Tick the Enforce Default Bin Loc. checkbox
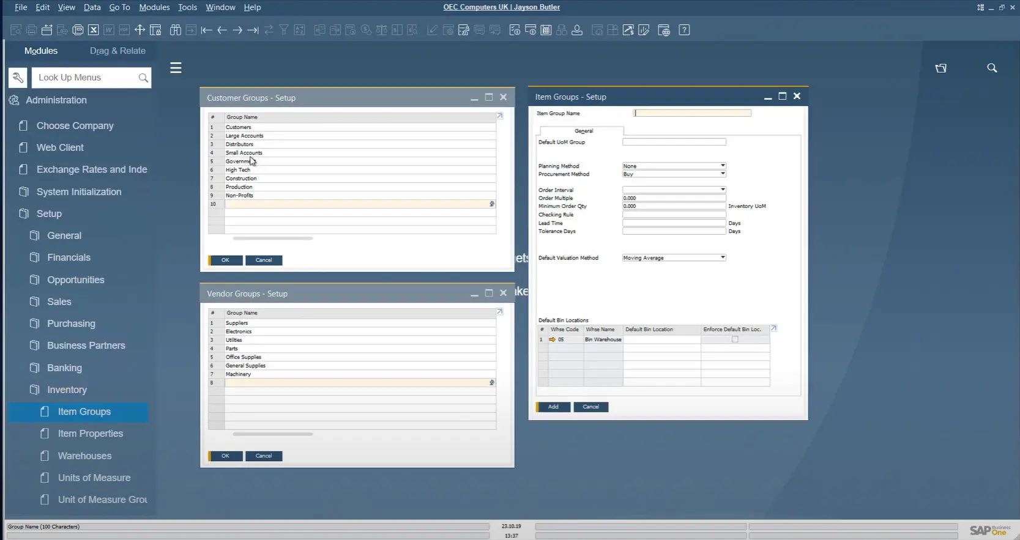 pyautogui.click(x=735, y=339)
